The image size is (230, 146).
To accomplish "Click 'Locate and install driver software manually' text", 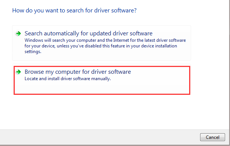I will coord(68,79).
